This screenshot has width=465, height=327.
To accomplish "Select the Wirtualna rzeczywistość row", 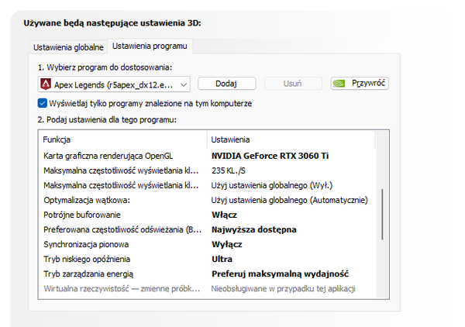I will 207,289.
